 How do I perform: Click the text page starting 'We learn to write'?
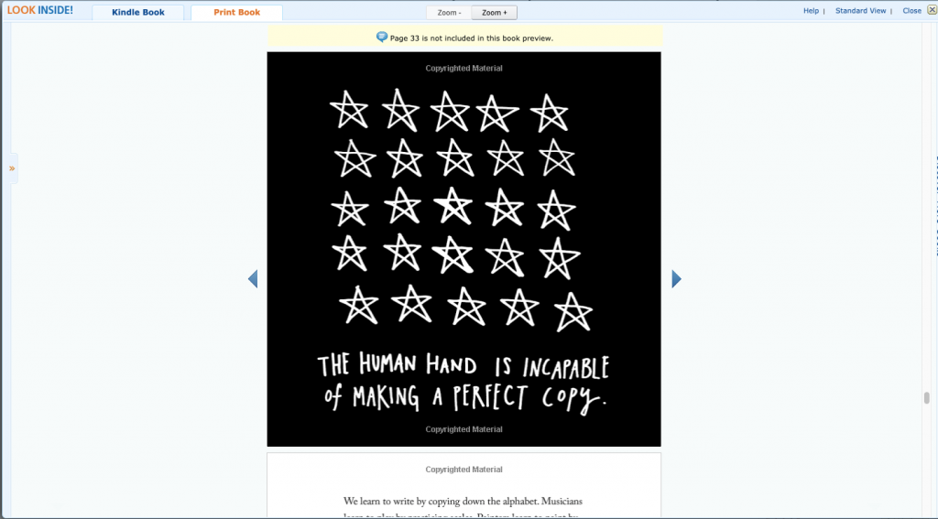(x=464, y=501)
